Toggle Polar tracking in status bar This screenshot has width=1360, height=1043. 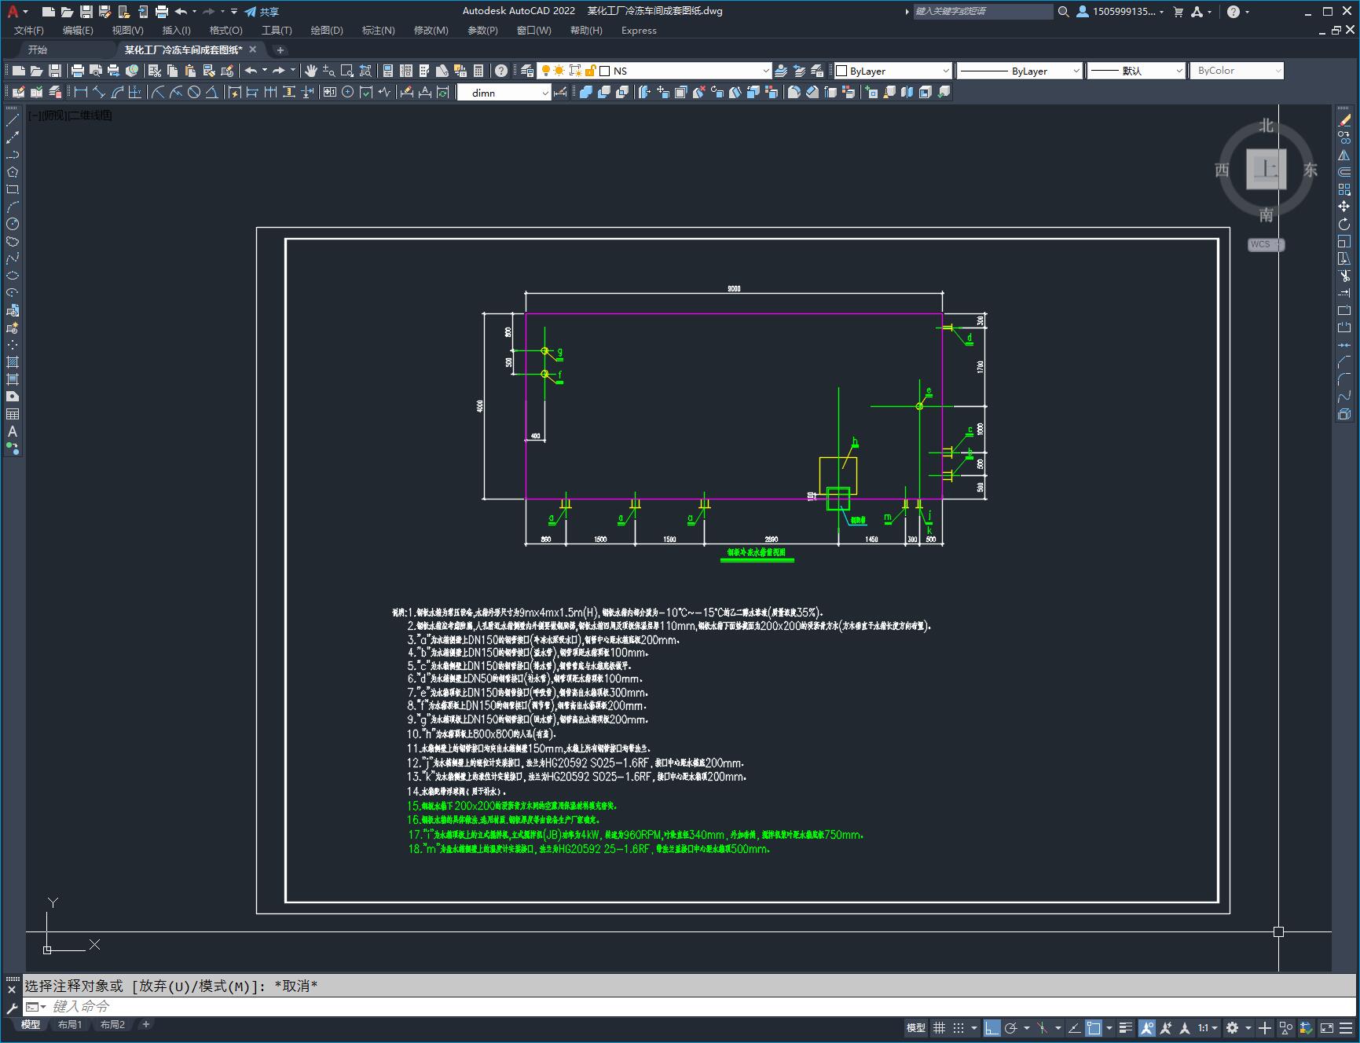click(x=1011, y=1027)
